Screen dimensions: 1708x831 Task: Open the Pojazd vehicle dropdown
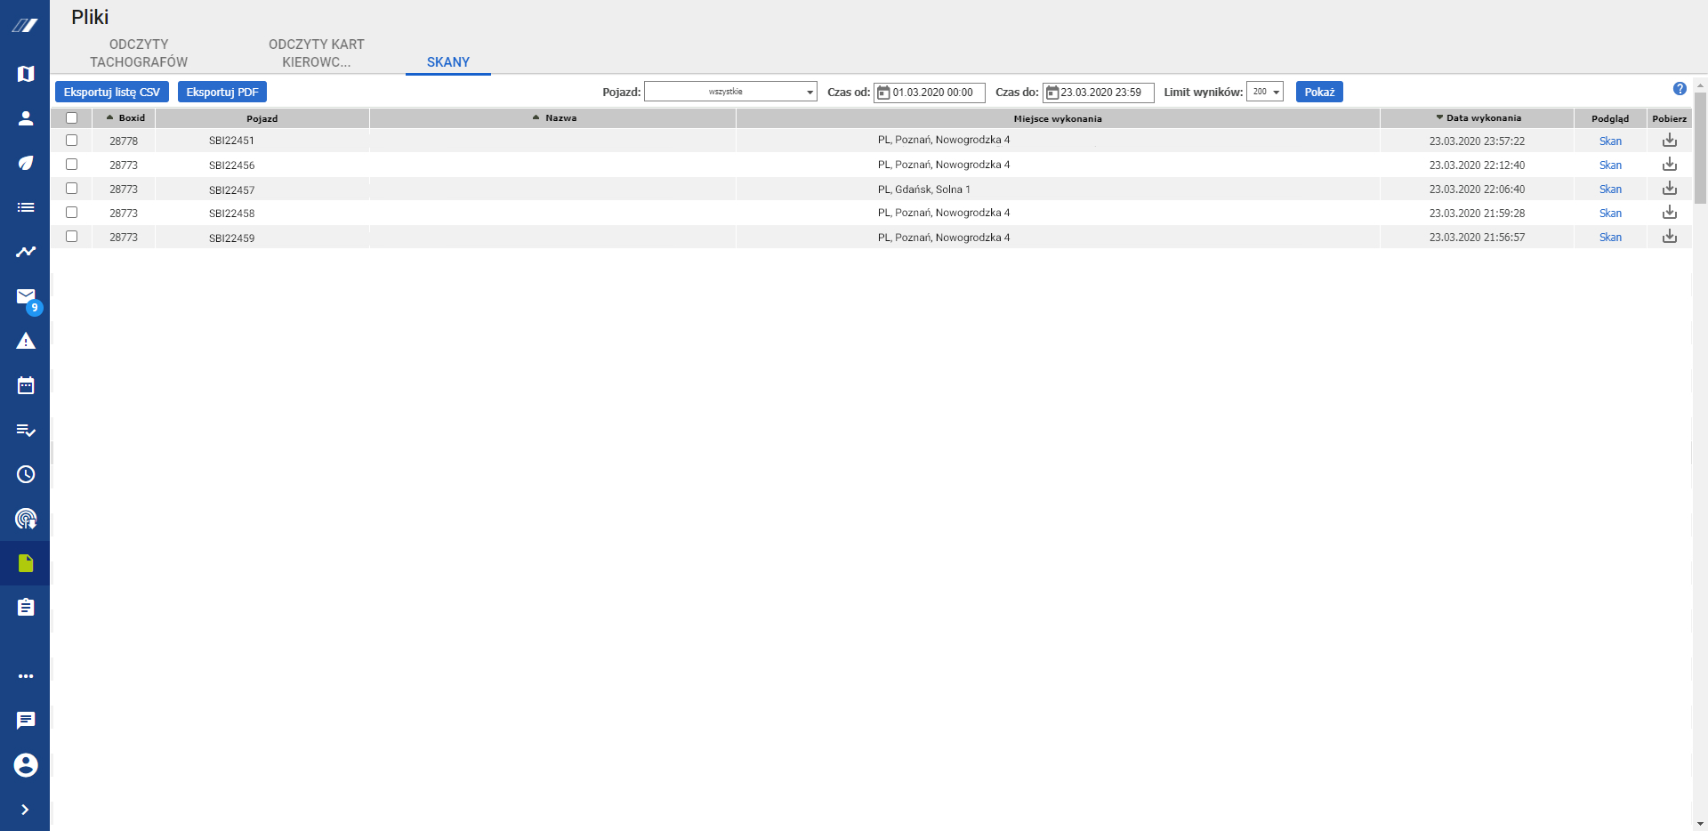click(x=730, y=92)
